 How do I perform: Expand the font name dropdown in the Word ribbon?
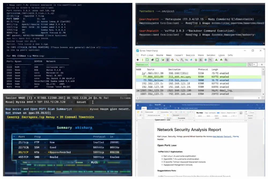151,112
